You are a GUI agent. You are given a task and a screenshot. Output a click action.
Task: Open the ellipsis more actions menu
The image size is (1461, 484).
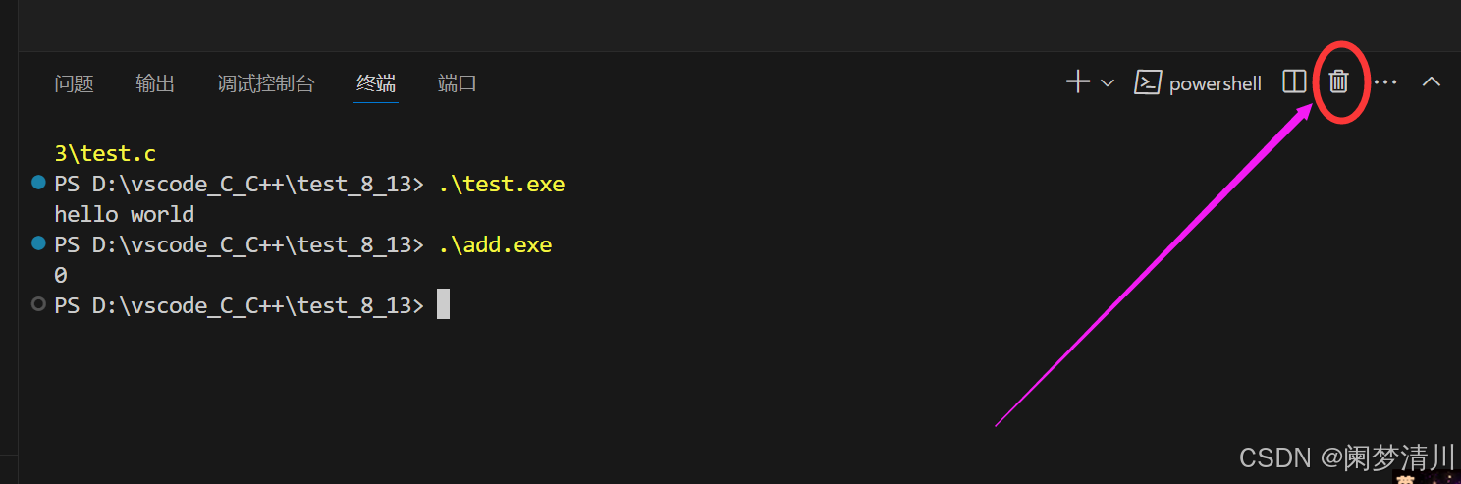pyautogui.click(x=1385, y=82)
